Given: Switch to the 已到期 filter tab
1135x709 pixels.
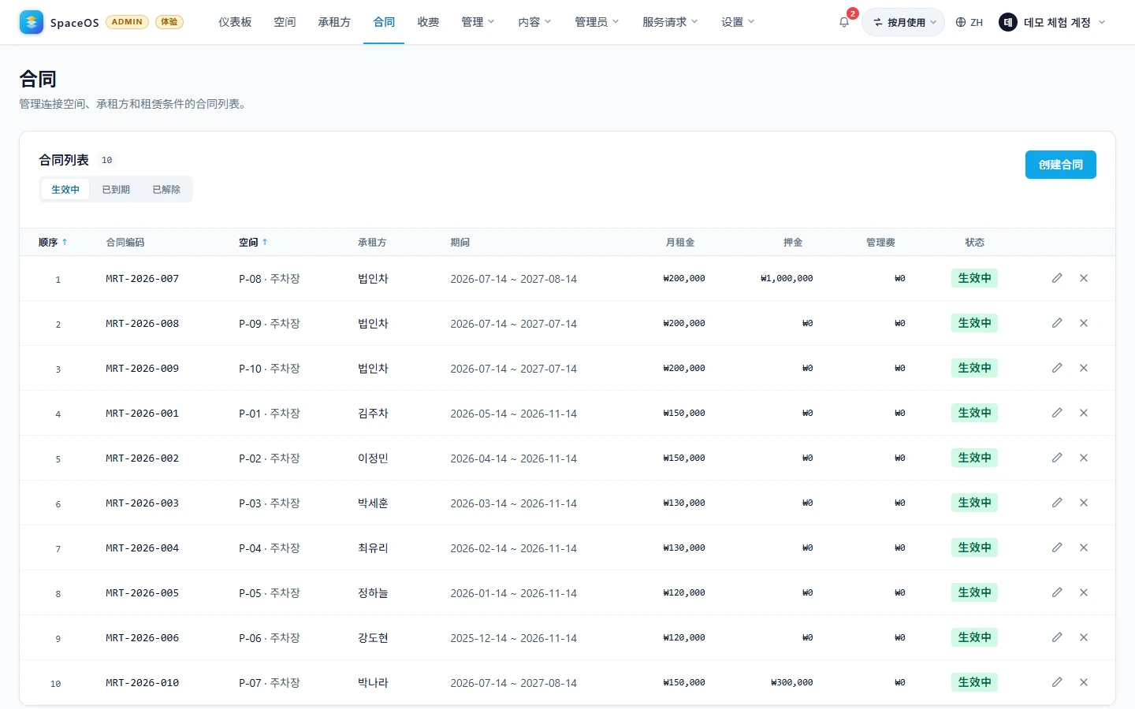Looking at the screenshot, I should point(116,190).
